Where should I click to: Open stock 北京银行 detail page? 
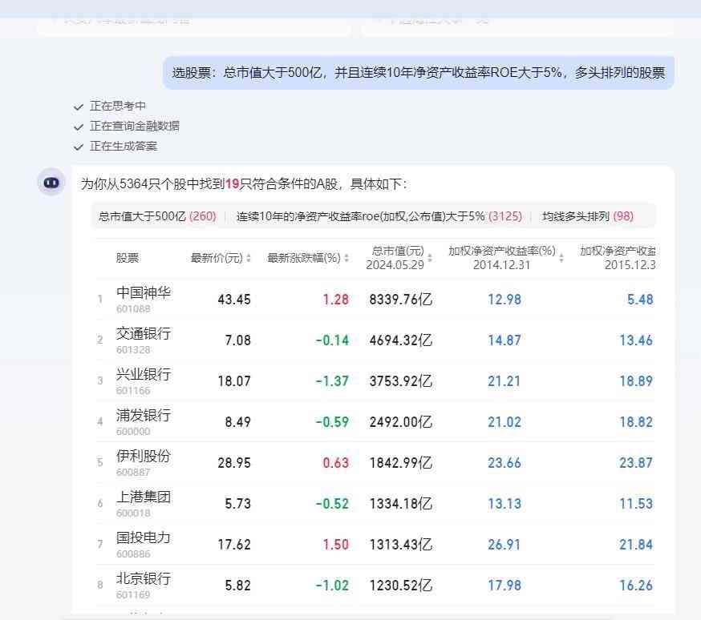(x=145, y=578)
